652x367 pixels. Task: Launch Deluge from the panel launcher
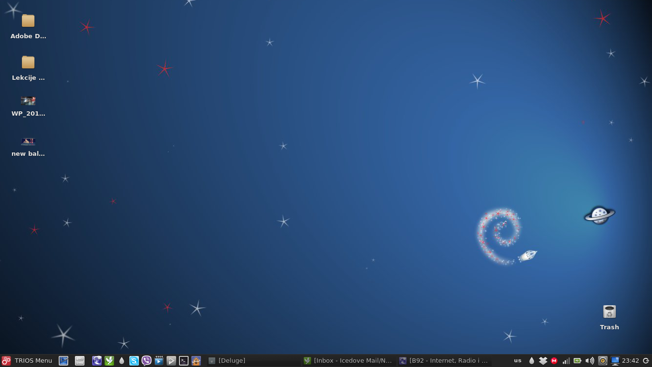point(122,361)
